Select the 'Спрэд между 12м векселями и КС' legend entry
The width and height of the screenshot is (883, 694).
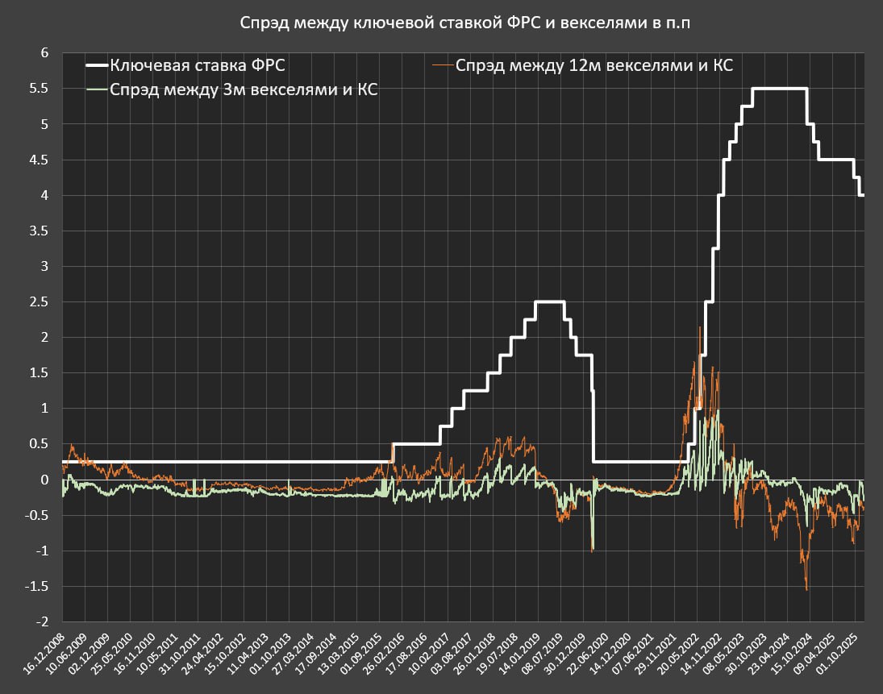pos(594,66)
